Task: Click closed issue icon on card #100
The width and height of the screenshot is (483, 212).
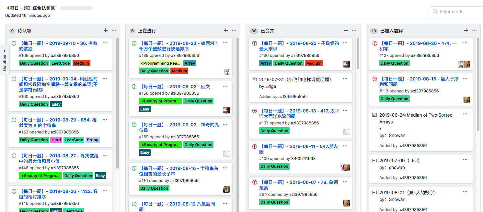Action: [255, 146]
